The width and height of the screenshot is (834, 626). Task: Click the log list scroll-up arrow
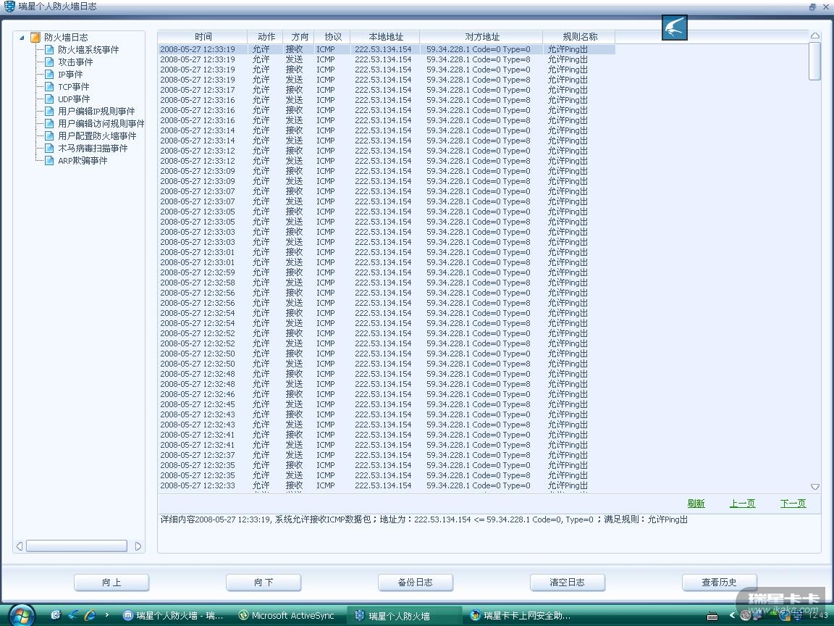tap(815, 36)
